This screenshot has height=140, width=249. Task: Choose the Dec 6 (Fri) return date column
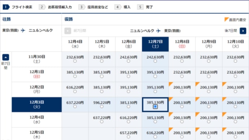coord(128,44)
